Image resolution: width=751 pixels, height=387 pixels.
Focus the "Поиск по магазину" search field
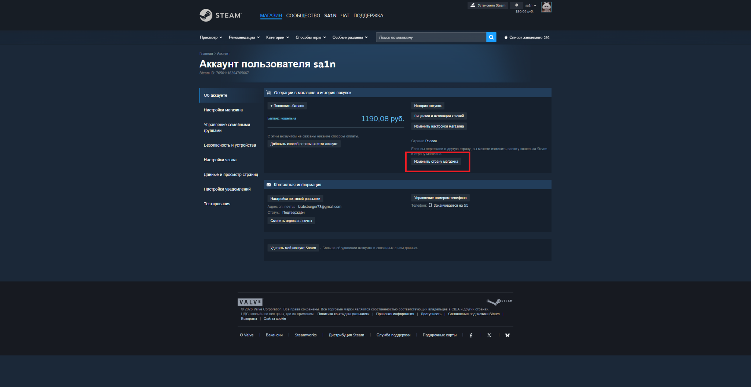click(x=431, y=37)
